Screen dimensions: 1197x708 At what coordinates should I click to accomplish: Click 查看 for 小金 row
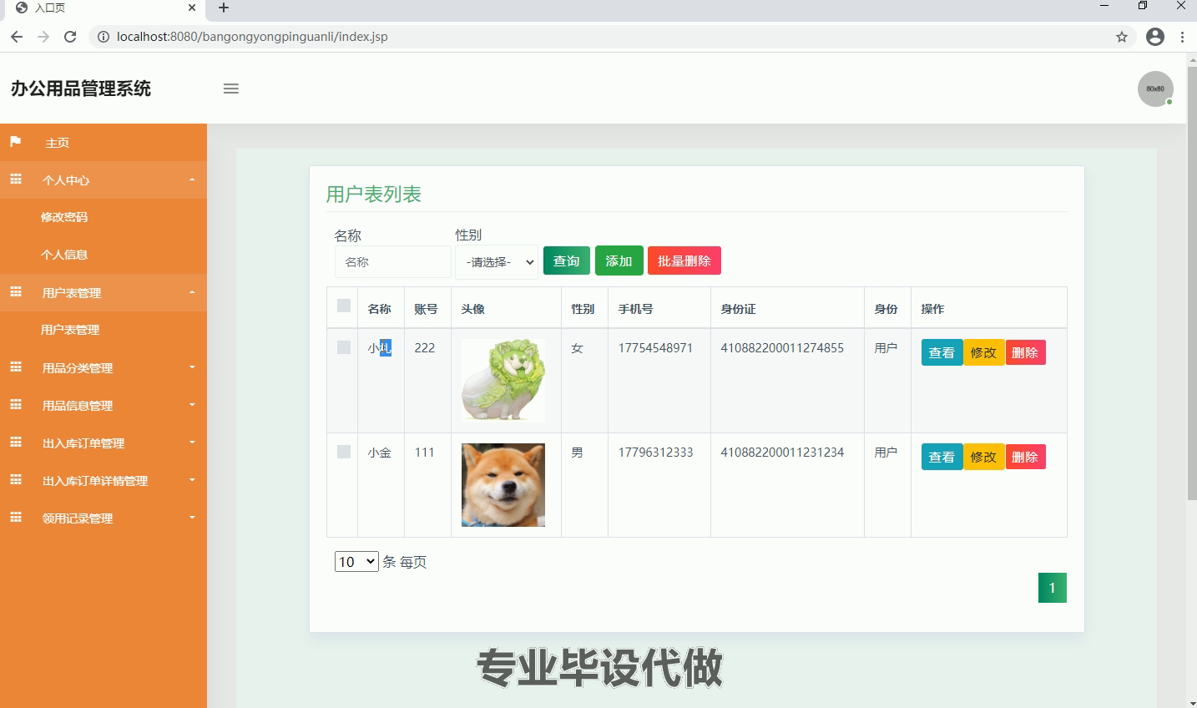tap(942, 457)
